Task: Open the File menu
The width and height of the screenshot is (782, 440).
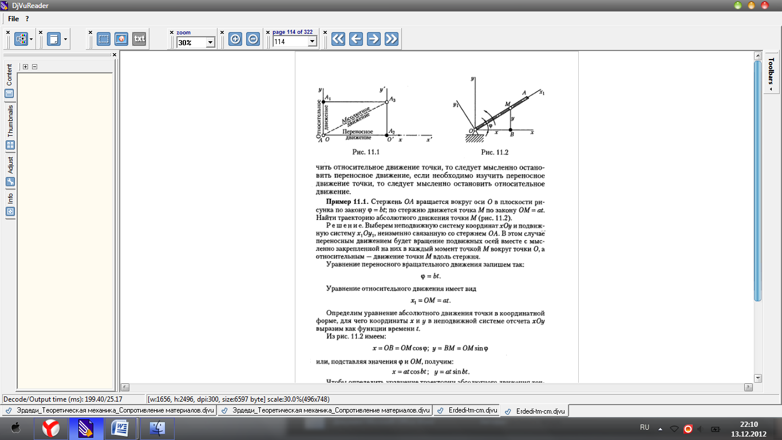Action: point(13,19)
